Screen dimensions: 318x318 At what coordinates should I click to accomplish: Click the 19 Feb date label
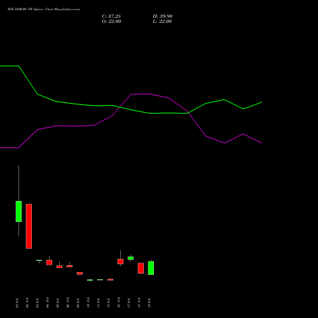click(x=149, y=303)
